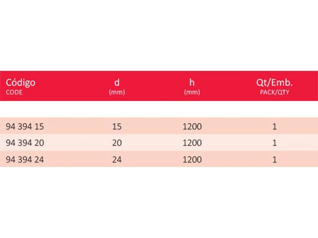Click the 1200 height in first row
This screenshot has height=238, width=318.
point(192,126)
